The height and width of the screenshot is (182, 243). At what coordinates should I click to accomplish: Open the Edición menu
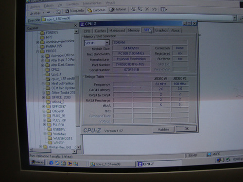[x=49, y=6]
